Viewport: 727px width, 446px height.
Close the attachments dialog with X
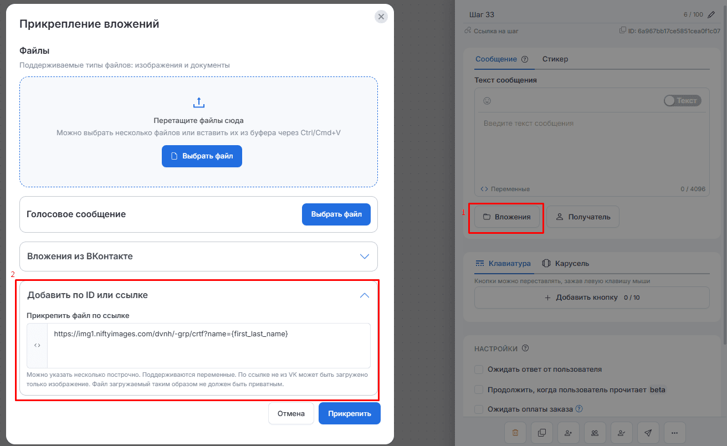point(381,17)
